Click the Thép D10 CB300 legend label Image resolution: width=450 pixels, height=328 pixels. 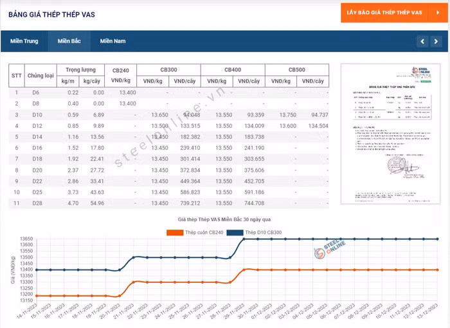(x=264, y=233)
